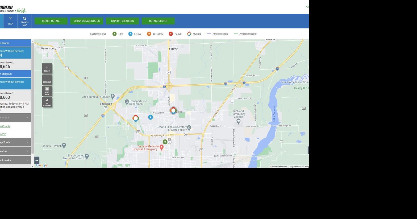
Task: Open the ZIP summary link
Action: [3, 134]
